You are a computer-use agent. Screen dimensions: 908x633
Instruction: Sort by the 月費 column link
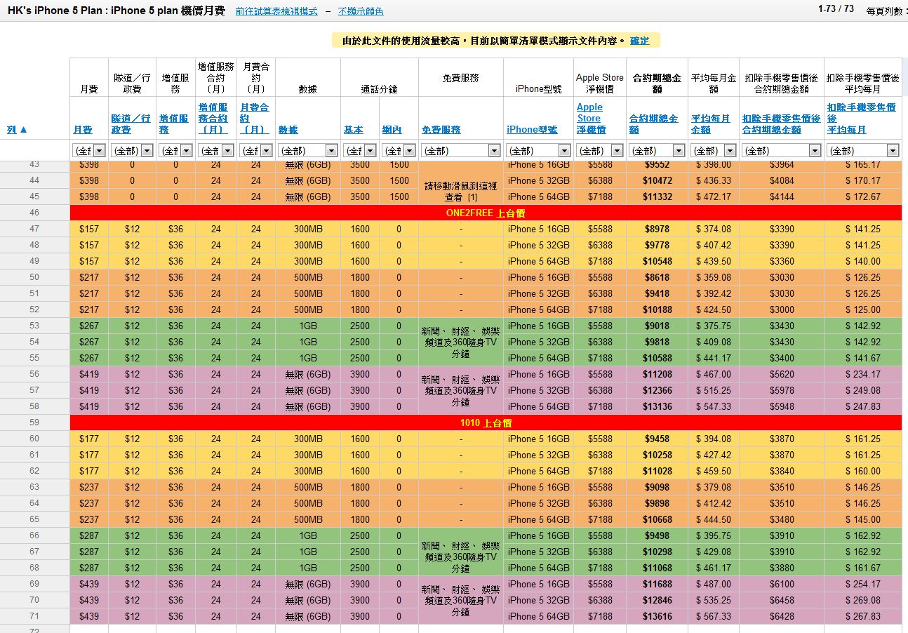click(83, 130)
